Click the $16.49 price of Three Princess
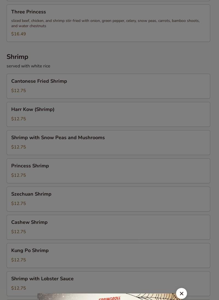Viewport: 219px width, 300px height. [19, 34]
